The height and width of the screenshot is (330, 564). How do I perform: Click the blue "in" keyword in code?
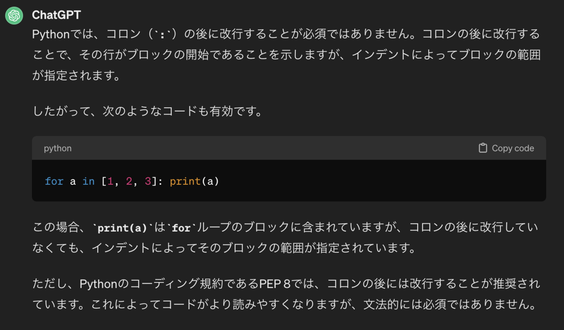88,181
